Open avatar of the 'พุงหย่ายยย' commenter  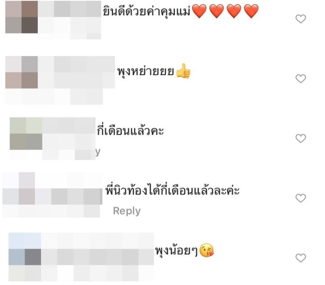[x=21, y=72]
